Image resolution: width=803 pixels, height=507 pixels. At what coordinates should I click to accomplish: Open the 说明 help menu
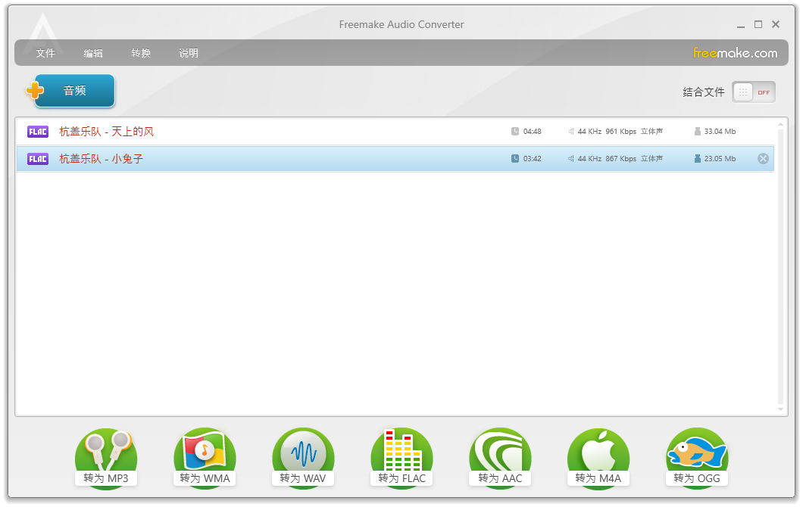point(189,53)
